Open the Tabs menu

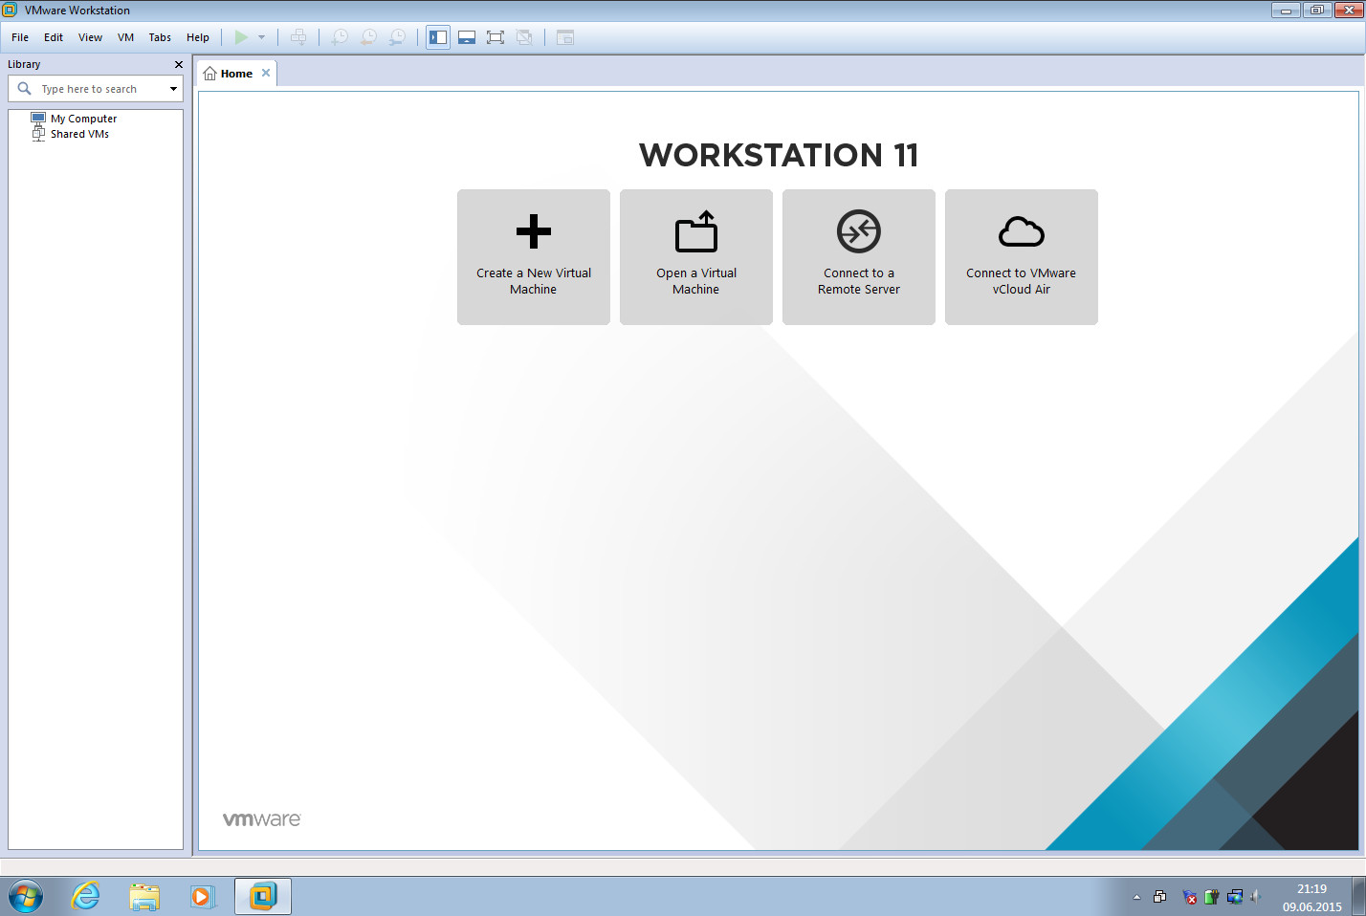pyautogui.click(x=160, y=37)
